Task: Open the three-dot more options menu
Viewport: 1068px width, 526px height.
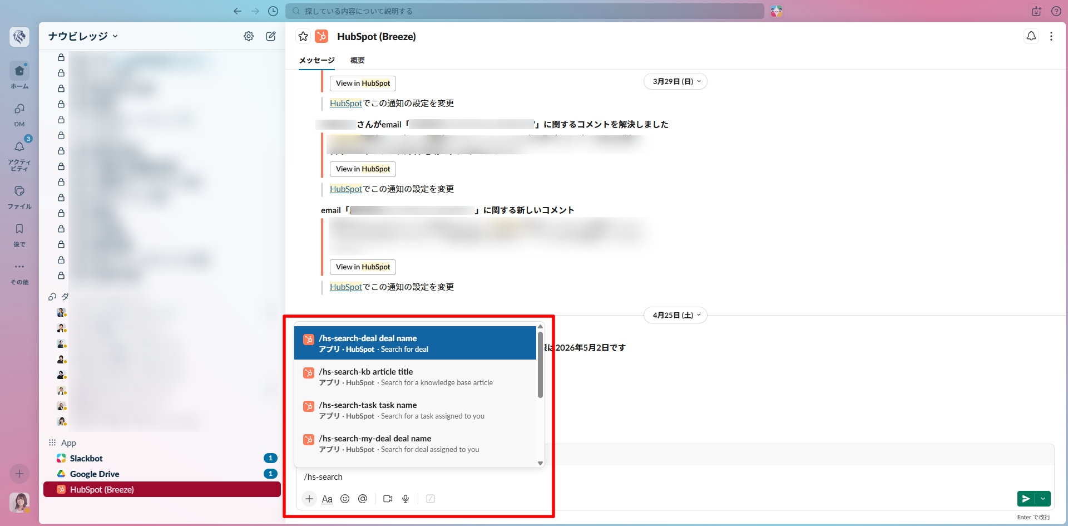Action: [x=1051, y=36]
